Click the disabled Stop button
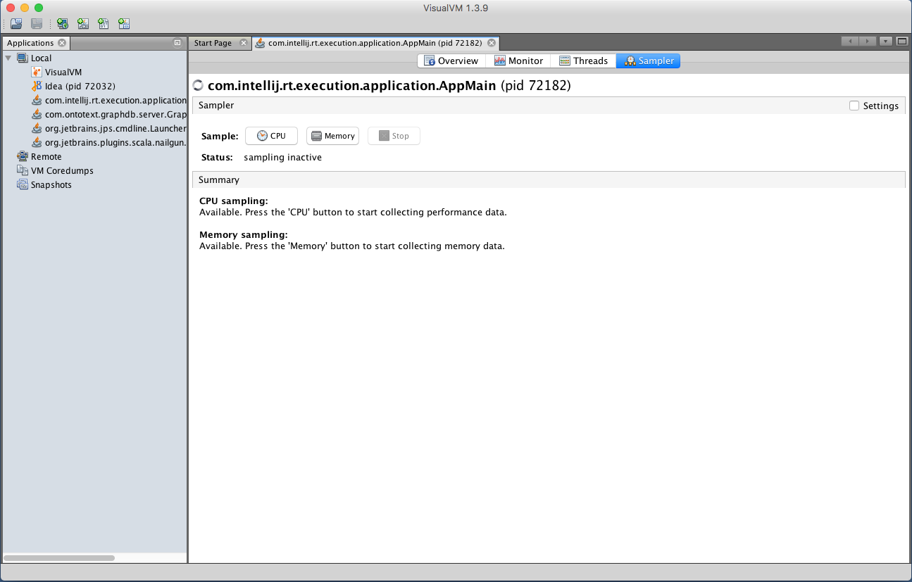 pos(394,136)
